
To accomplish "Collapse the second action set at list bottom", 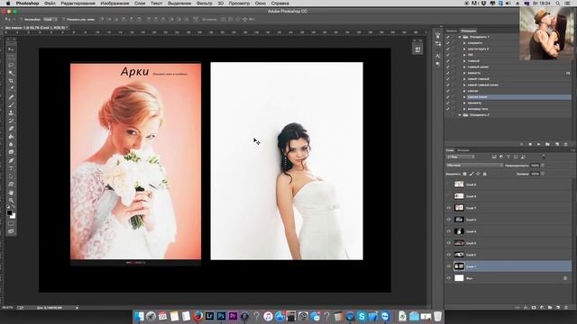I will click(460, 115).
